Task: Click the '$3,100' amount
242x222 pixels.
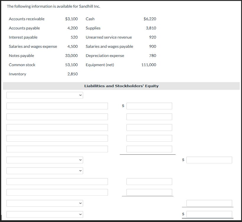Action: point(72,19)
